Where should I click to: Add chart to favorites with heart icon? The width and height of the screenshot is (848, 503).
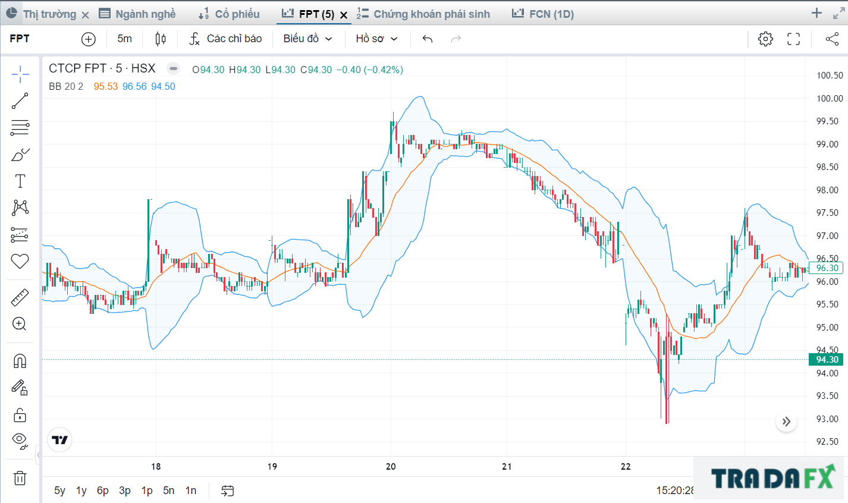(20, 261)
